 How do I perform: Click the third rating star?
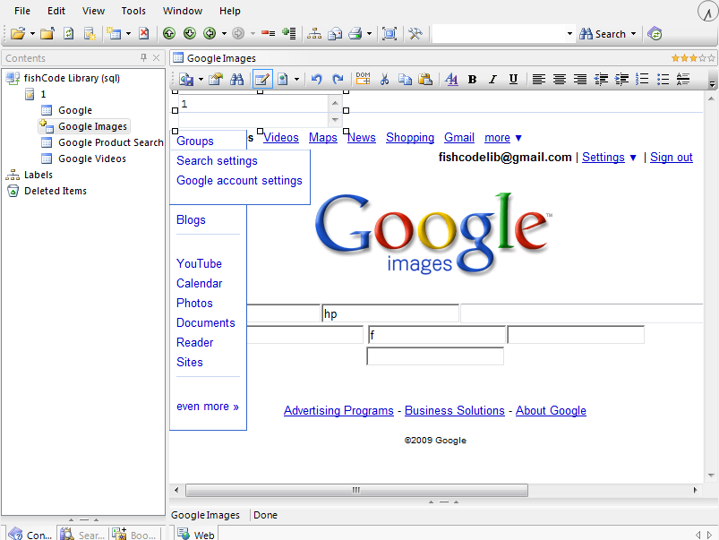[693, 58]
